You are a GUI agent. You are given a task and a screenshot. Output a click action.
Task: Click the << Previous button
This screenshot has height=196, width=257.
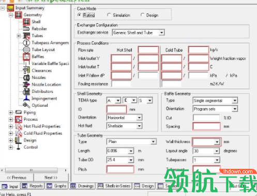click(x=17, y=177)
